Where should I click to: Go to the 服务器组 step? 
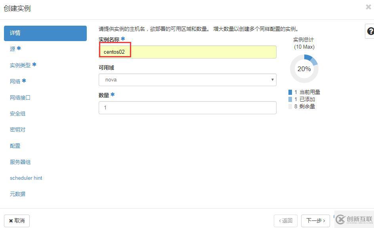(x=20, y=162)
